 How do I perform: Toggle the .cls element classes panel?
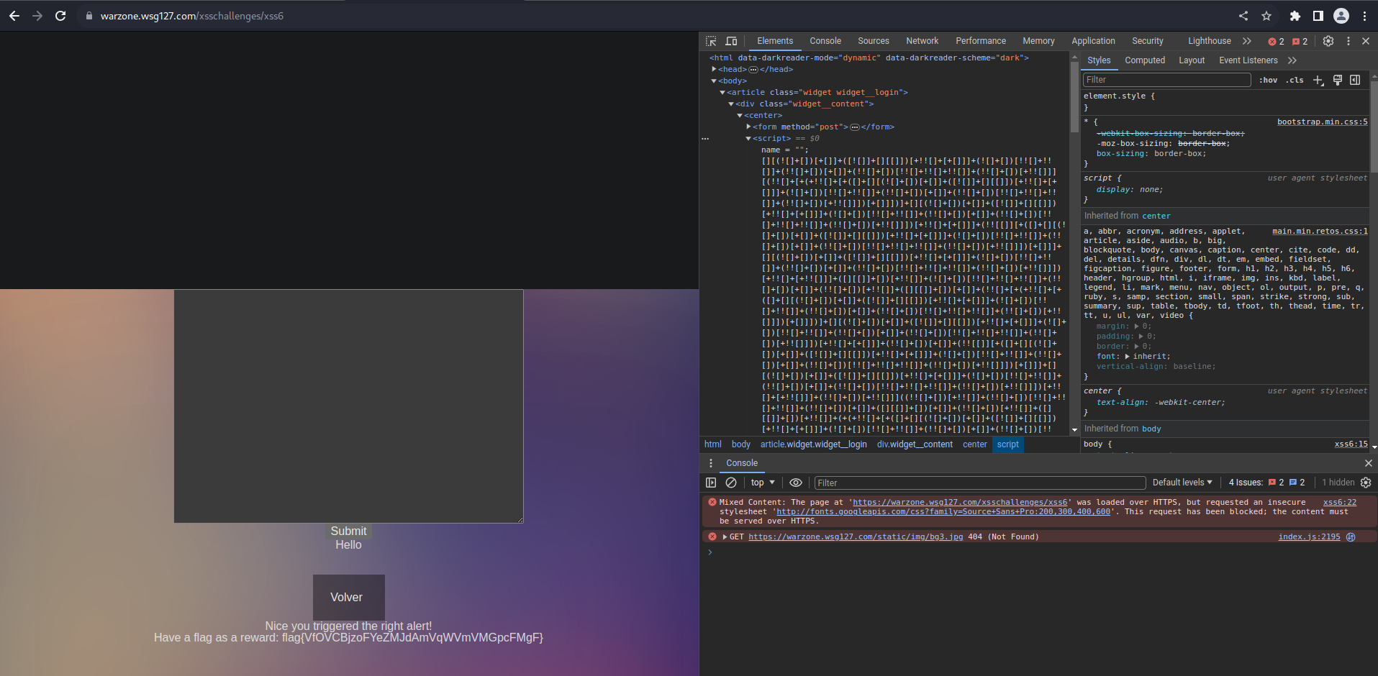[1295, 80]
